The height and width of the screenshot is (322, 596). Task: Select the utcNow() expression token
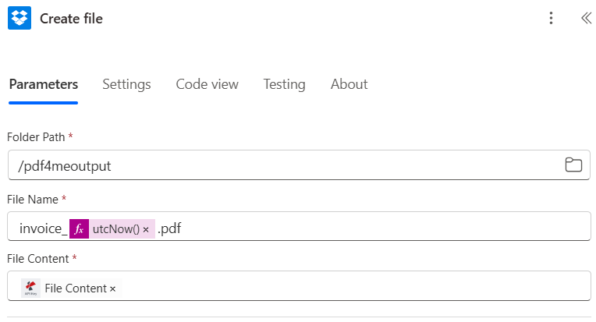116,229
